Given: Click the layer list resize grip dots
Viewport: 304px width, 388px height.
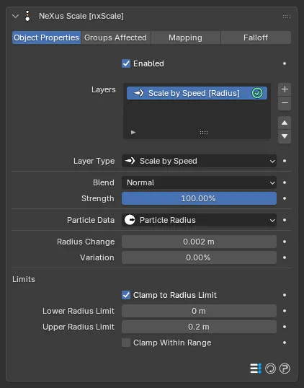Looking at the screenshot, I should 204,133.
